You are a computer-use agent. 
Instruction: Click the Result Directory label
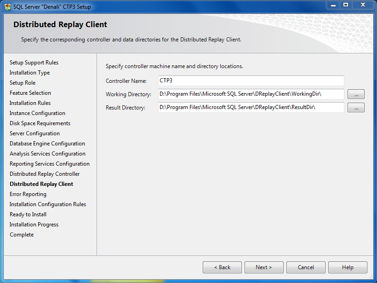coord(125,108)
